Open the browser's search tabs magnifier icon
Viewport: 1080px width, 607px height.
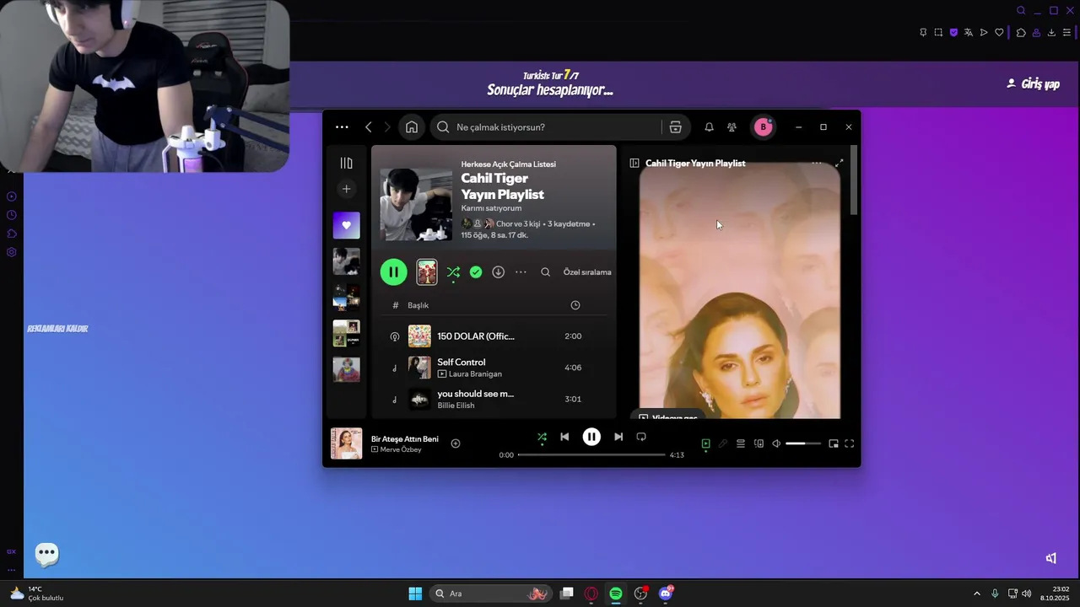(x=1021, y=11)
